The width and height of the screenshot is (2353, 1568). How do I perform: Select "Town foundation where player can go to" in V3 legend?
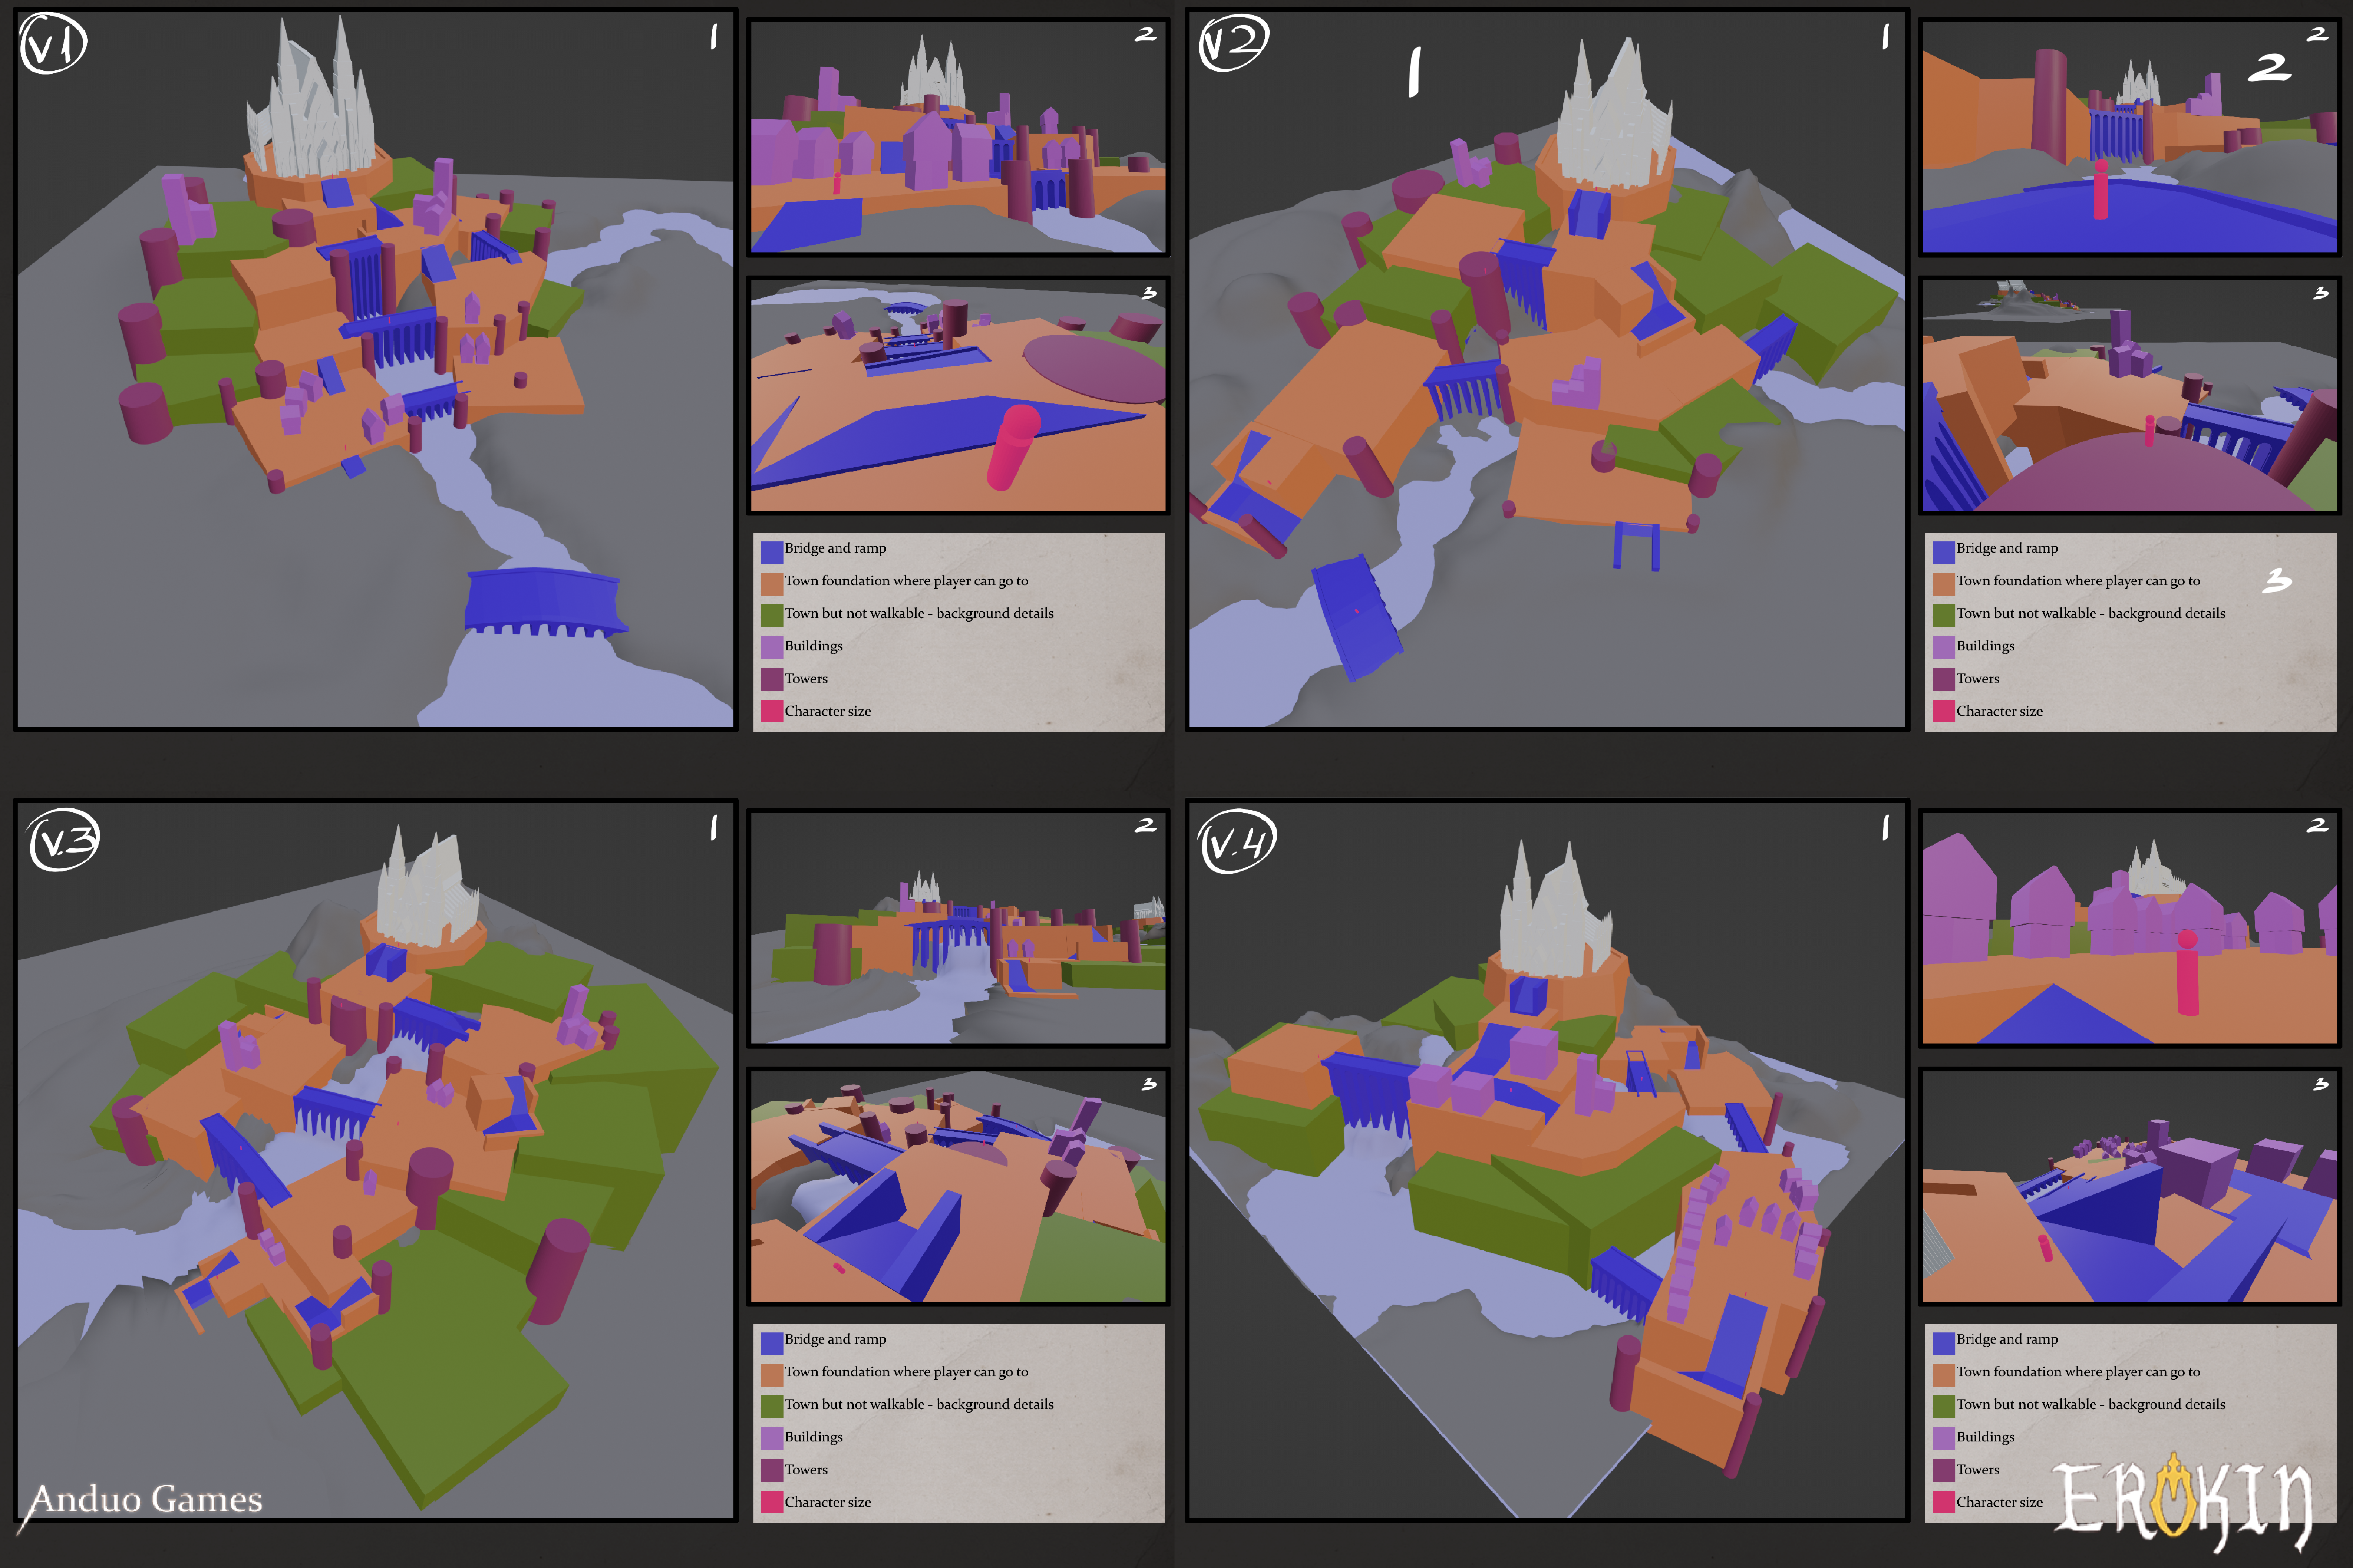906,1372
